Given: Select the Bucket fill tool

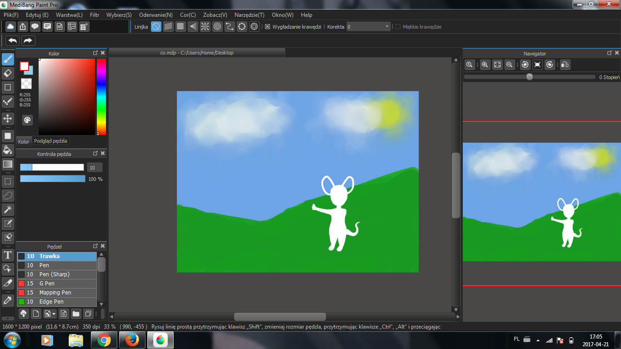Looking at the screenshot, I should pos(8,150).
